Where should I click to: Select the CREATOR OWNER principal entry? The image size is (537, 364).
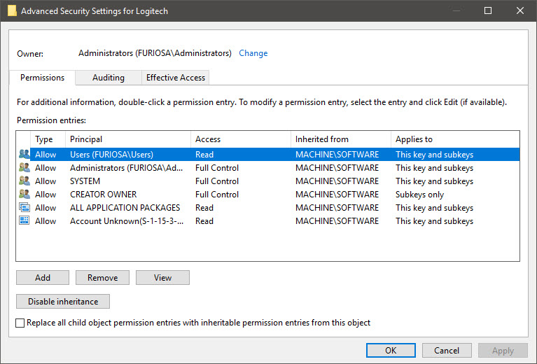click(x=103, y=195)
